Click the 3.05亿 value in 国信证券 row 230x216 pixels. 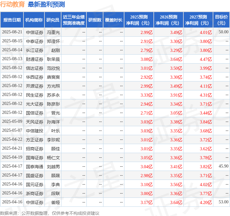point(176,113)
